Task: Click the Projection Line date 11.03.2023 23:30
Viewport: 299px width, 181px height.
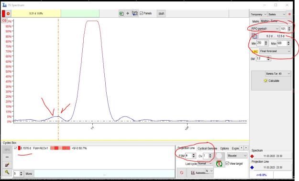Action: (x=273, y=168)
